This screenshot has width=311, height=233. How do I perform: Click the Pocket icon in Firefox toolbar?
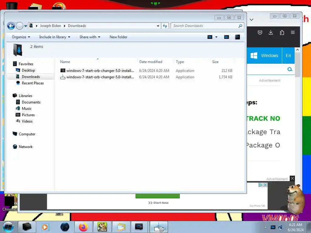[x=260, y=32]
